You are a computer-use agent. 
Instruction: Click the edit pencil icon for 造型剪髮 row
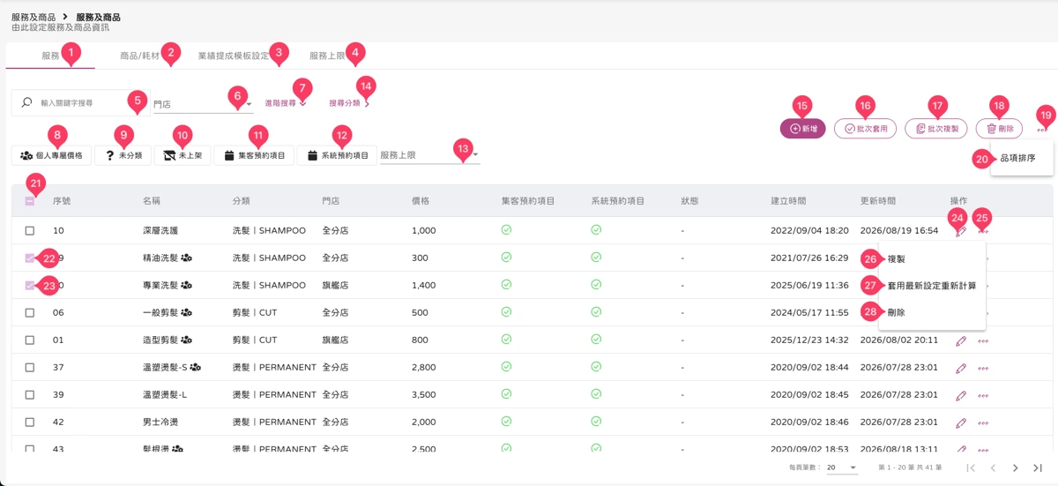[x=961, y=340]
